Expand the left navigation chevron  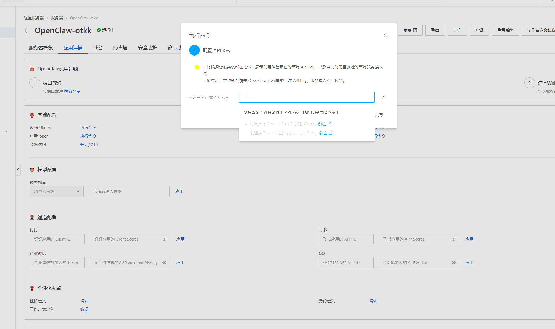6,132
